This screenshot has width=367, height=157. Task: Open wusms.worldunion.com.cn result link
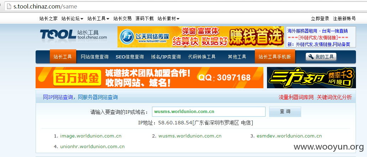click(190, 136)
